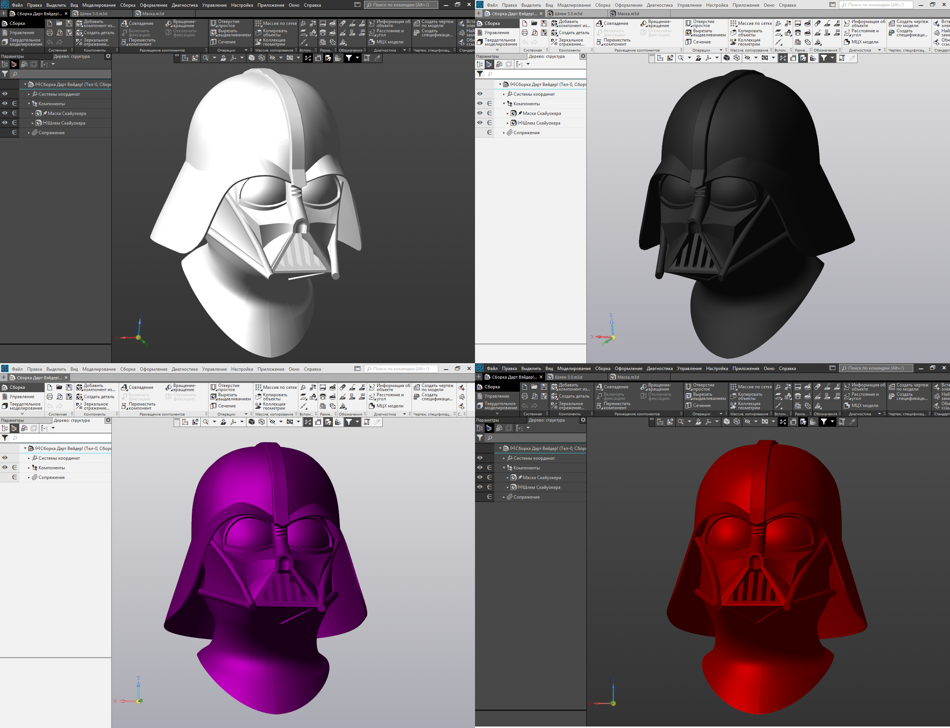Image resolution: width=950 pixels, height=728 pixels.
Task: Click Сечение in red-model window
Action: pyautogui.click(x=698, y=406)
